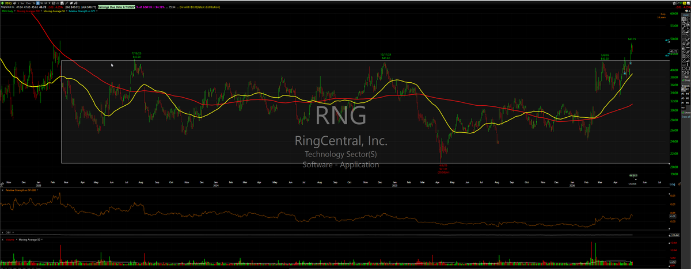691x269 pixels.
Task: Click the Moving Average 200 label
Action: (x=28, y=11)
